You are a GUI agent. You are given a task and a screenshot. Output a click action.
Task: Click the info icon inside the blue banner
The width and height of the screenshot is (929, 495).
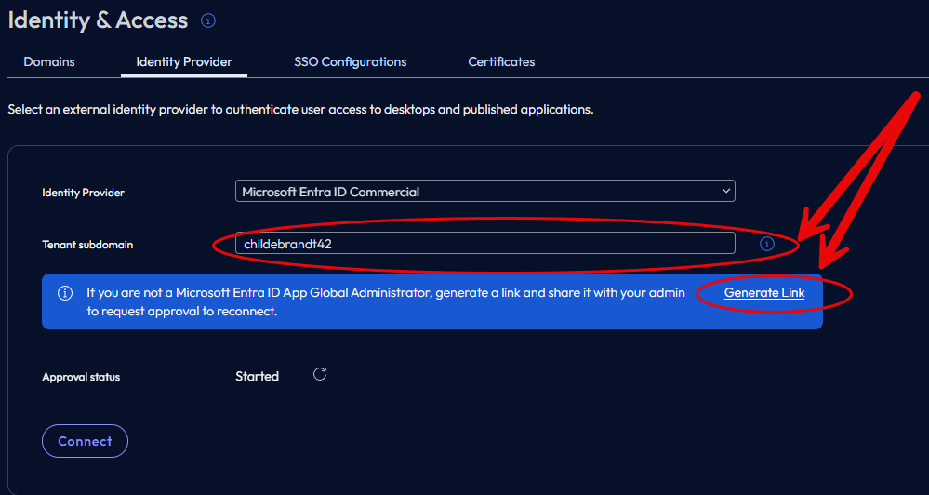[x=65, y=293]
